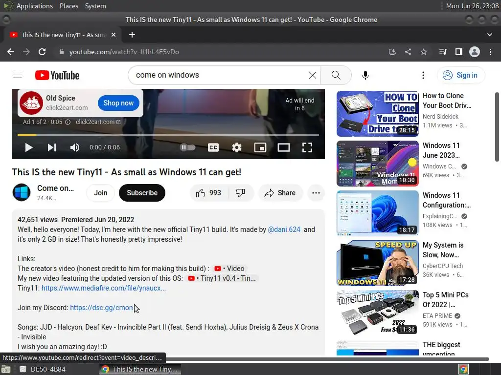Open Top 5 Mini PCs of 2022 thumbnail
This screenshot has width=501, height=375.
click(x=378, y=313)
